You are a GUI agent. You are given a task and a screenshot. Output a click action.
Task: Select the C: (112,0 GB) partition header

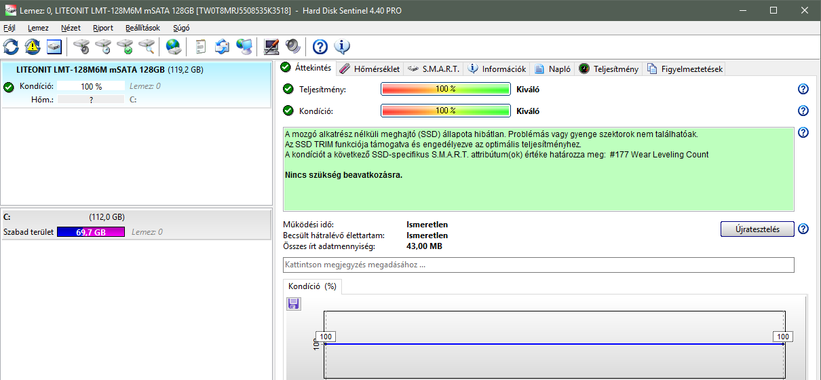click(136, 217)
